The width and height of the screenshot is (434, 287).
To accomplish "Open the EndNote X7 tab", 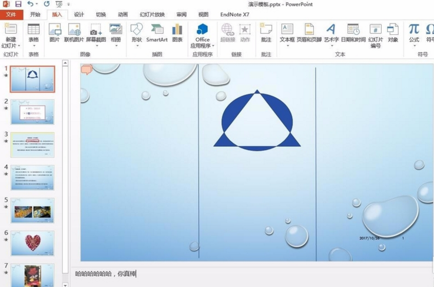I will click(x=235, y=15).
